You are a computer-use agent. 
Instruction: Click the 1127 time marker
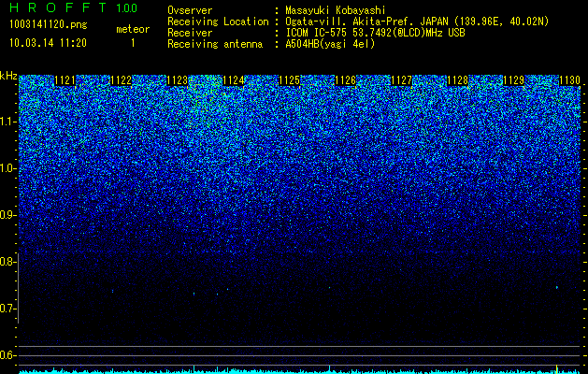tap(402, 80)
